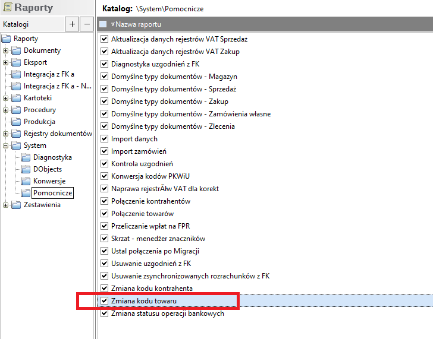This screenshot has width=433, height=339.
Task: Click the Integracja z FK a folder icon
Action: 16,74
